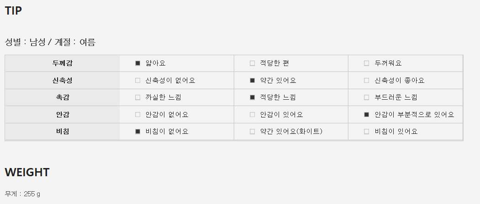
Task: Toggle the 적당한 느낌 texture checkbox
Action: pyautogui.click(x=252, y=97)
